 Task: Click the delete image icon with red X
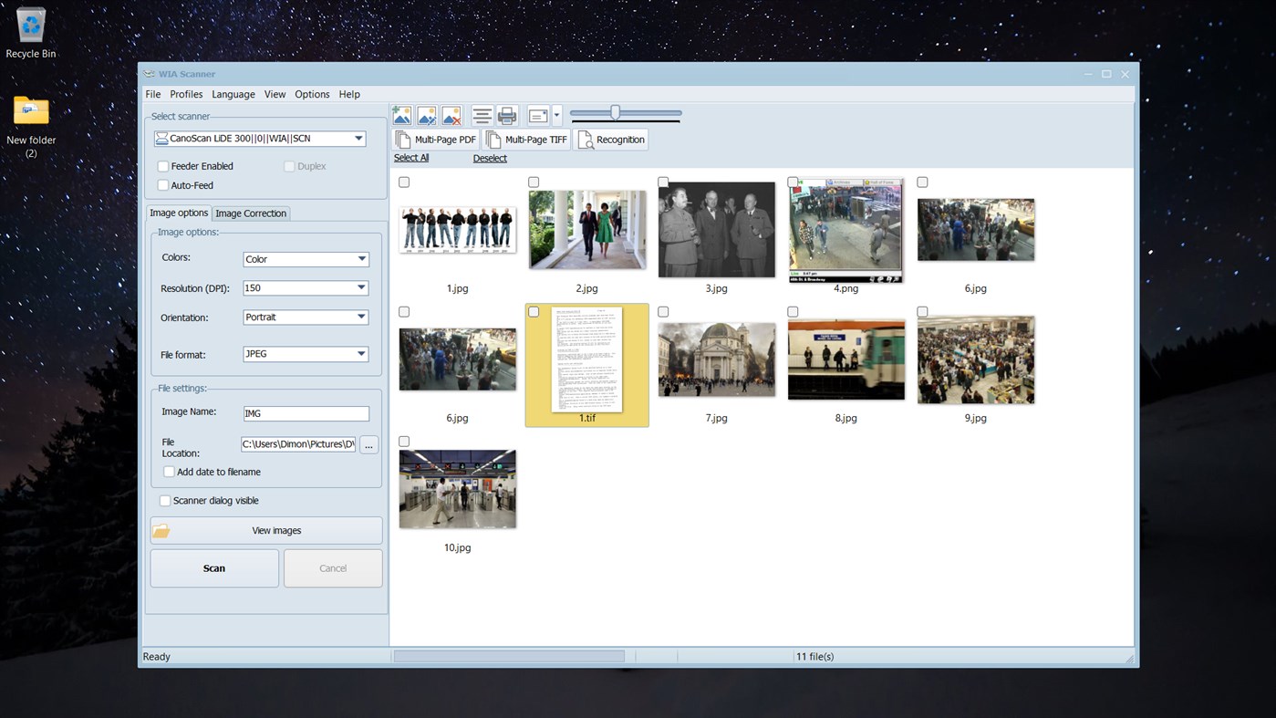tap(451, 115)
